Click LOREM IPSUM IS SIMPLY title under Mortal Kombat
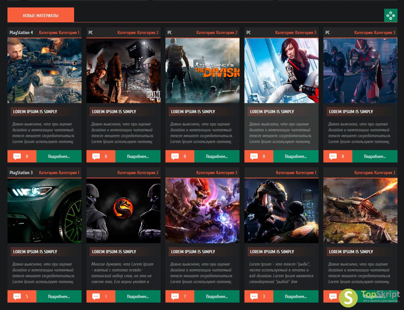Screen dimensions: 404x310 [x=114, y=252]
